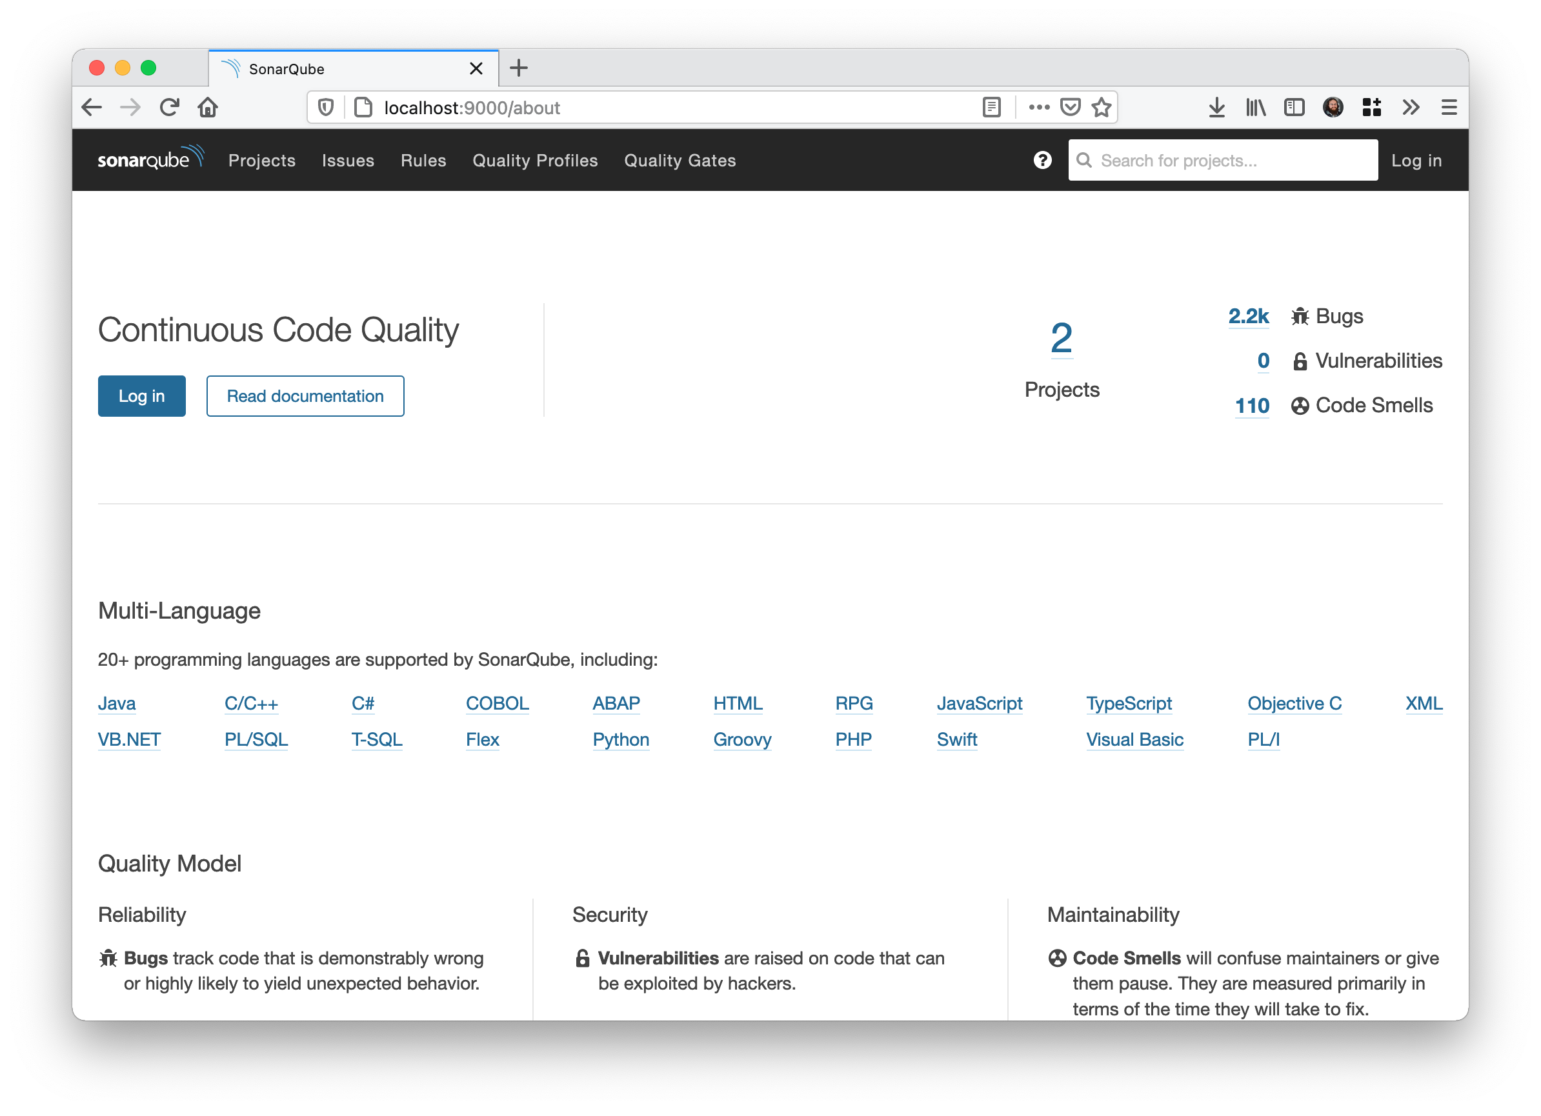The width and height of the screenshot is (1541, 1116).
Task: Open the help question mark icon
Action: [1042, 160]
